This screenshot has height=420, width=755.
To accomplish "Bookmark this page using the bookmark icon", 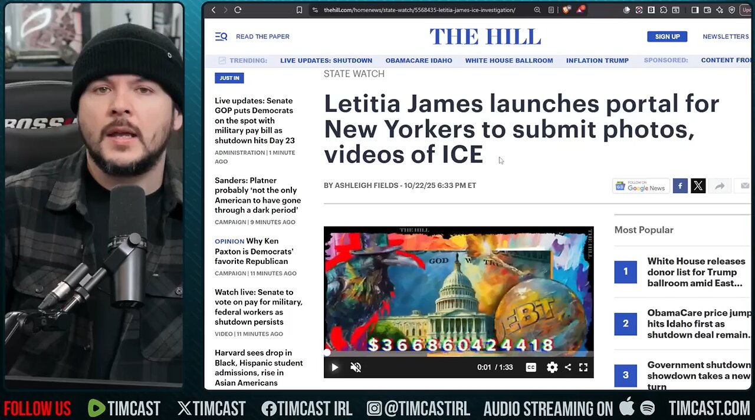I will [299, 10].
